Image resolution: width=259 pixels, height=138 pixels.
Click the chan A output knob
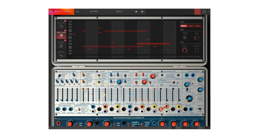tap(187, 85)
